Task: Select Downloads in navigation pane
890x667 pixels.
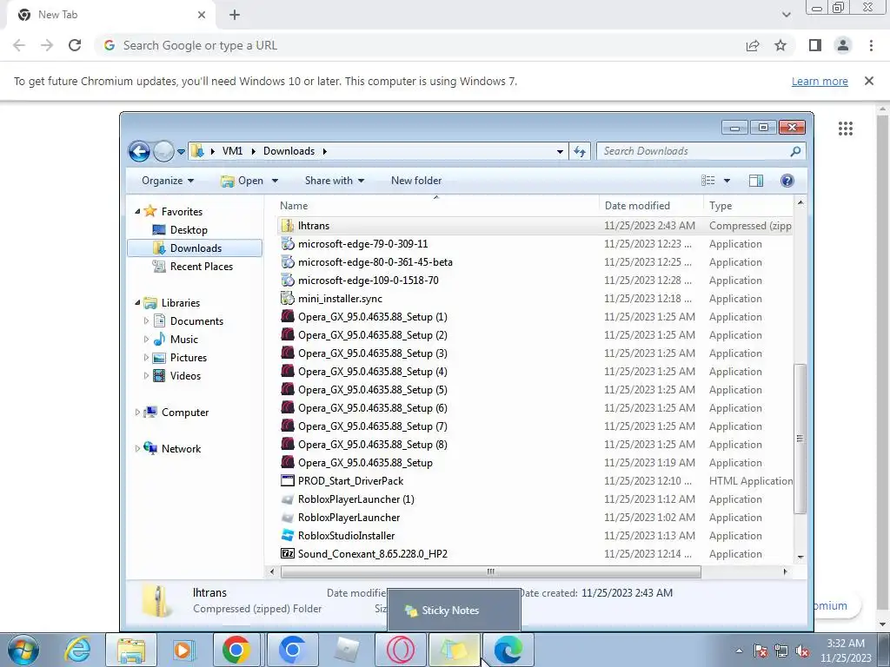Action: coord(196,248)
